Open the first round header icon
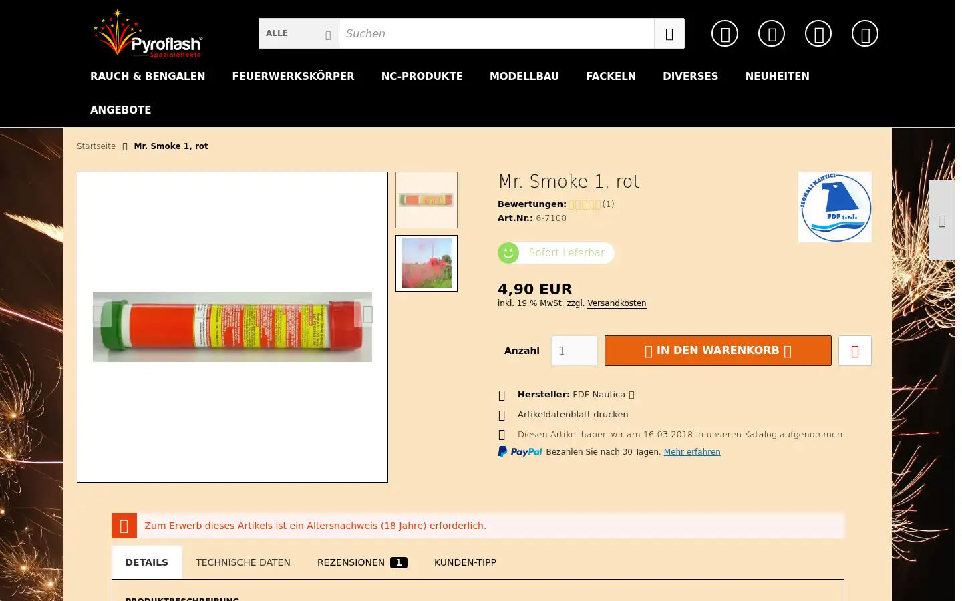This screenshot has height=601, width=962. click(725, 33)
